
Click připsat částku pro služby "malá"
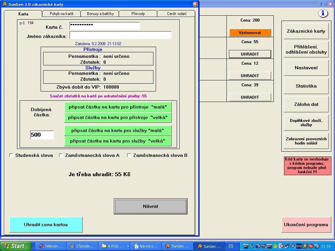tap(118, 130)
